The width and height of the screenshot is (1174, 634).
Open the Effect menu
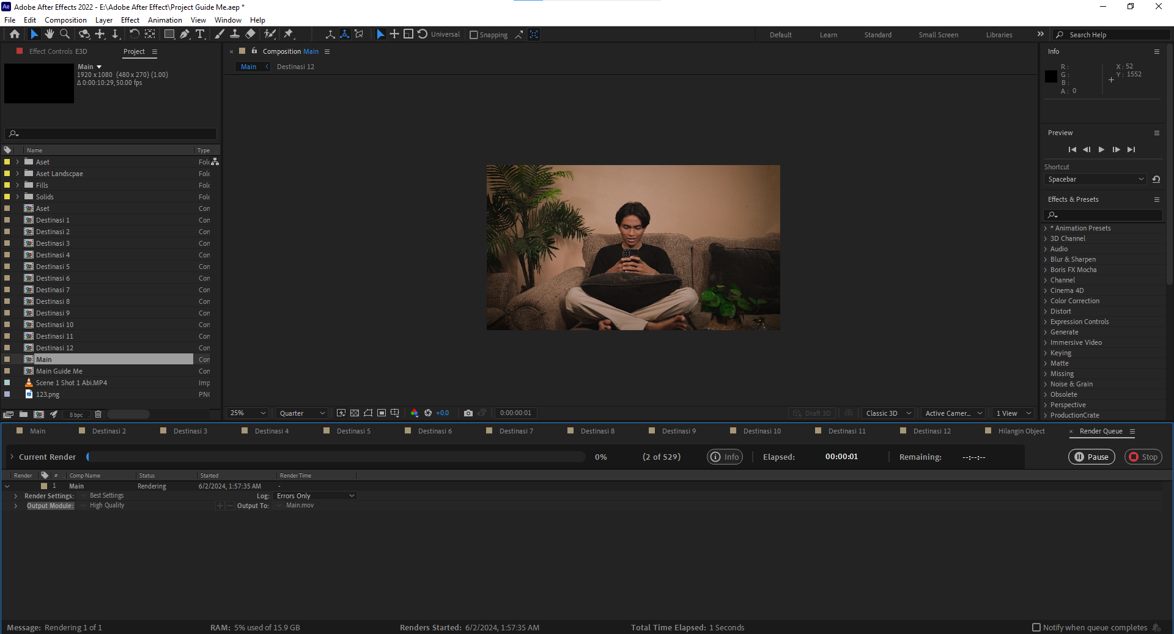point(130,20)
